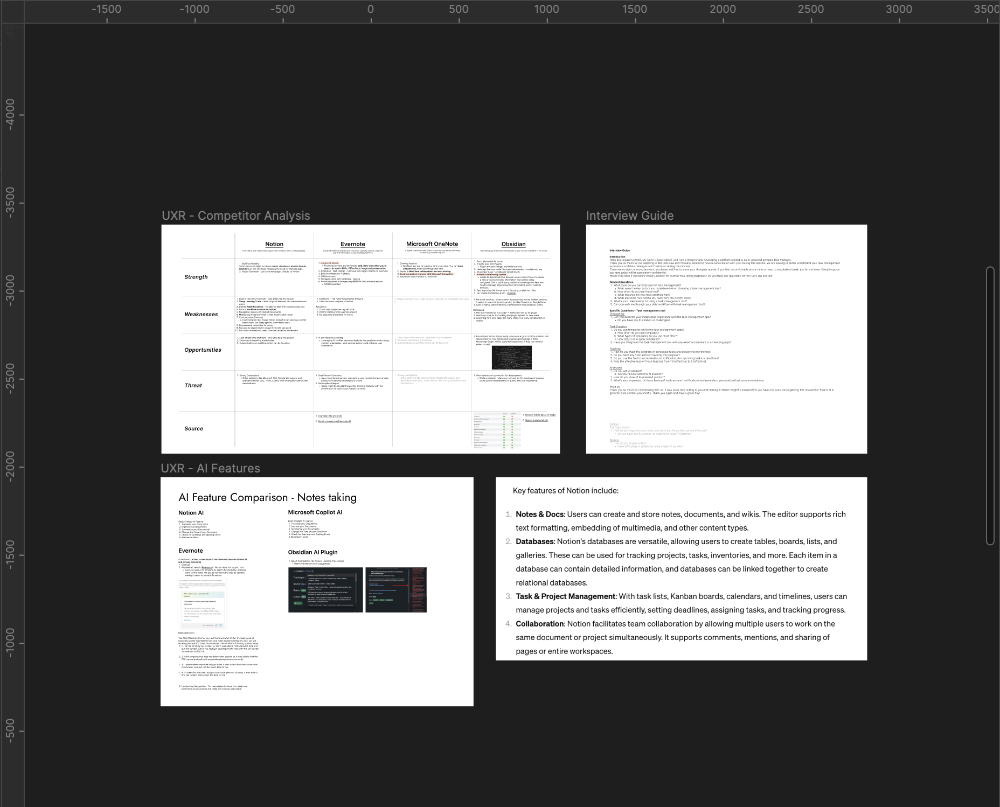Click the red/green comparison table image in the Source row
Screen dimensions: 1000x807
tap(497, 430)
